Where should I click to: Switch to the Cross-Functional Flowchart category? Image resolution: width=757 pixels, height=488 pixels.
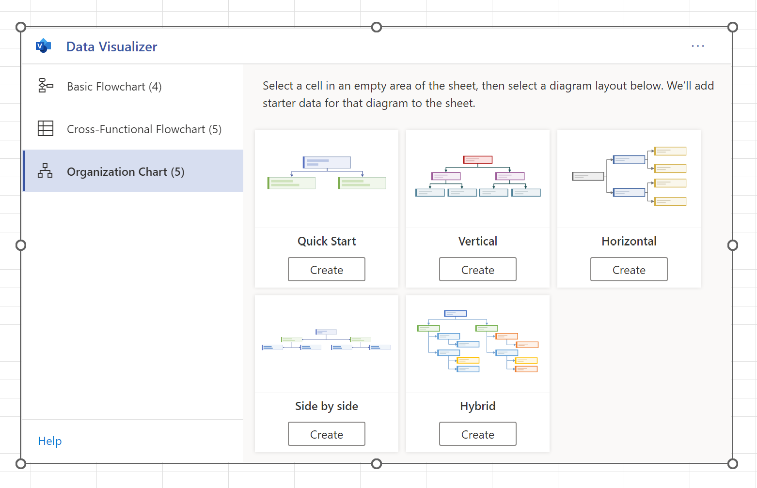[x=144, y=129]
